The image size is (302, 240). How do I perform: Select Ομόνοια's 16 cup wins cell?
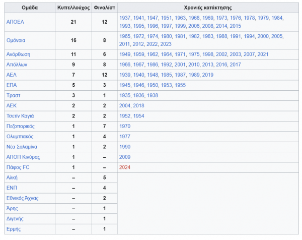[73, 40]
